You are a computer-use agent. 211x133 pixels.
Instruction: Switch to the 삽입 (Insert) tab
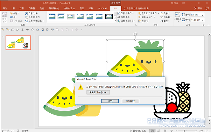pos(22,8)
